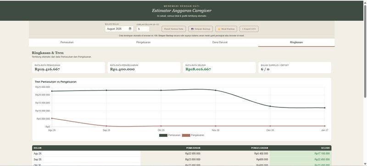This screenshot has width=367, height=166.
Task: Click the Agu 26 table row label
Action: [x=38, y=154]
